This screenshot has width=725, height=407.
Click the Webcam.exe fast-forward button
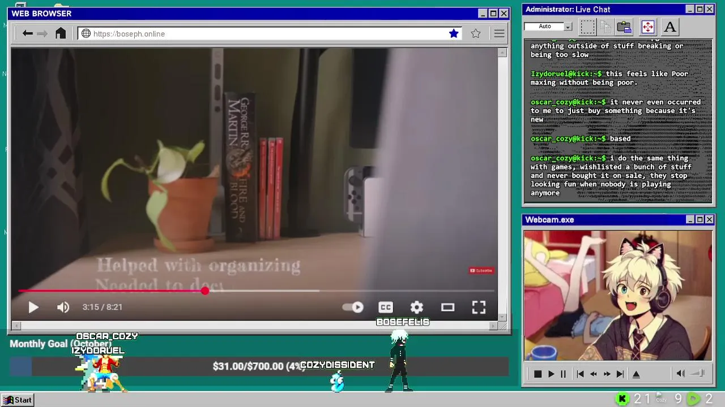click(x=607, y=374)
